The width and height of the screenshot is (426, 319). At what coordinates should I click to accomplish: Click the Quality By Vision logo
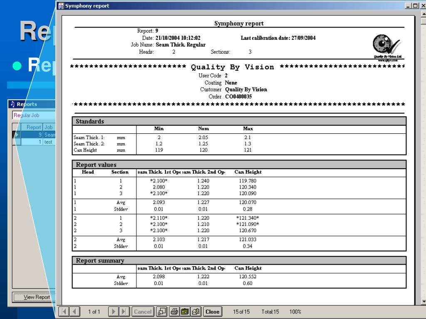coord(387,48)
